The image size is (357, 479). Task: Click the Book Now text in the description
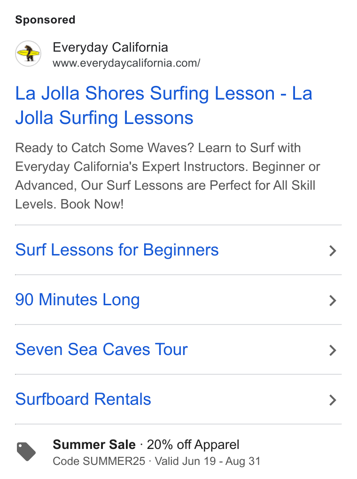click(x=92, y=204)
